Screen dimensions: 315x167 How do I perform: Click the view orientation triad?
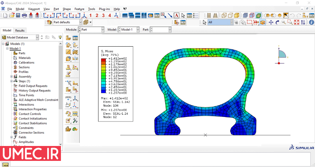coord(281,55)
